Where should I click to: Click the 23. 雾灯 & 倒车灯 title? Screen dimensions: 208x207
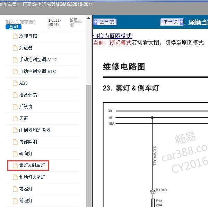click(x=131, y=88)
